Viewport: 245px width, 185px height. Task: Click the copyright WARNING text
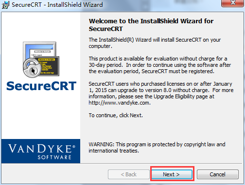pyautogui.click(x=157, y=147)
